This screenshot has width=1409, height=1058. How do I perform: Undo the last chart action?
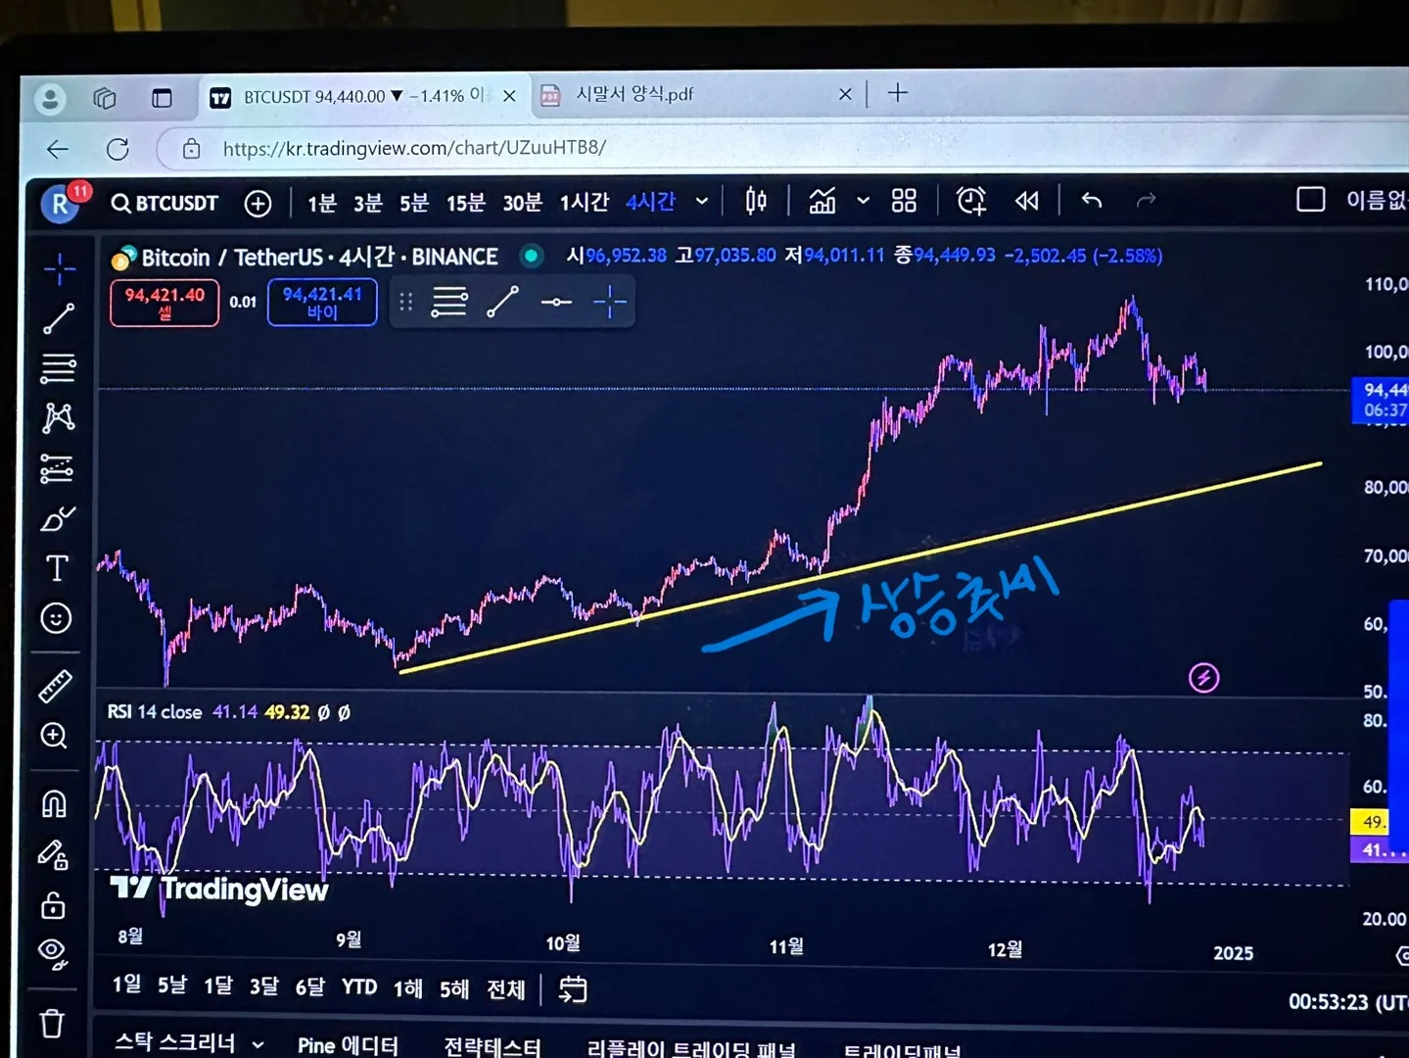click(x=1092, y=201)
